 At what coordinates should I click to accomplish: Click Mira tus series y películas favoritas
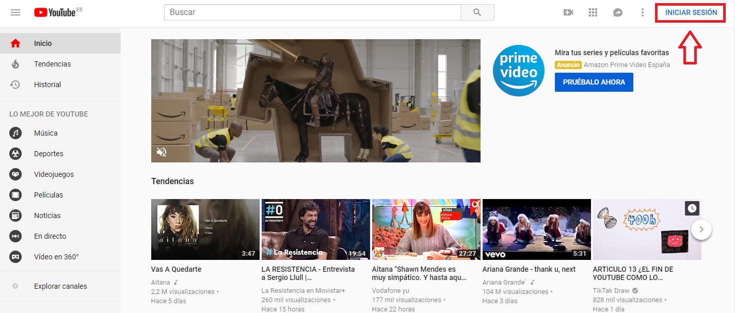[612, 53]
